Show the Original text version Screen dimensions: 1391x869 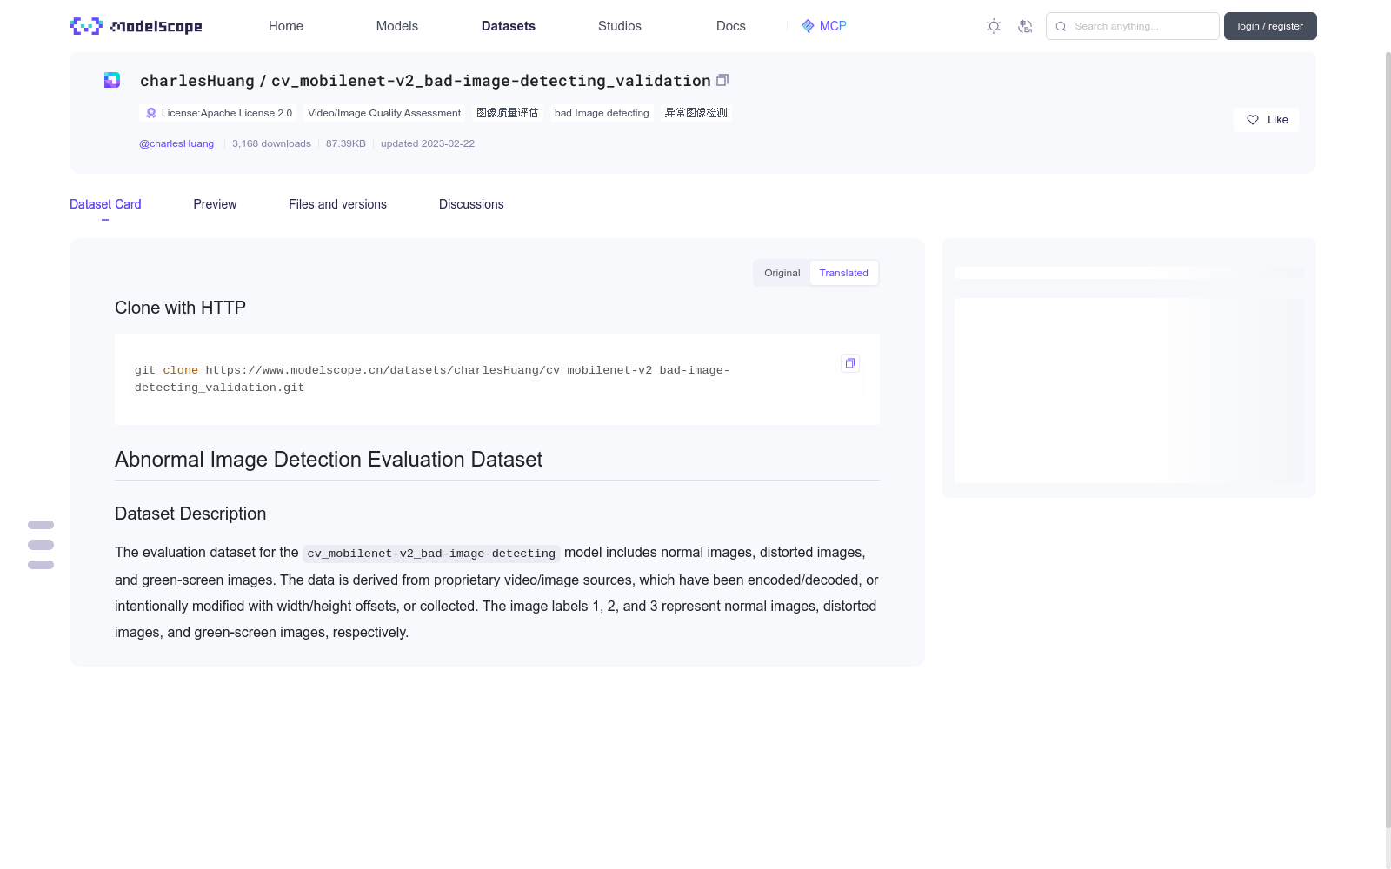pos(782,273)
